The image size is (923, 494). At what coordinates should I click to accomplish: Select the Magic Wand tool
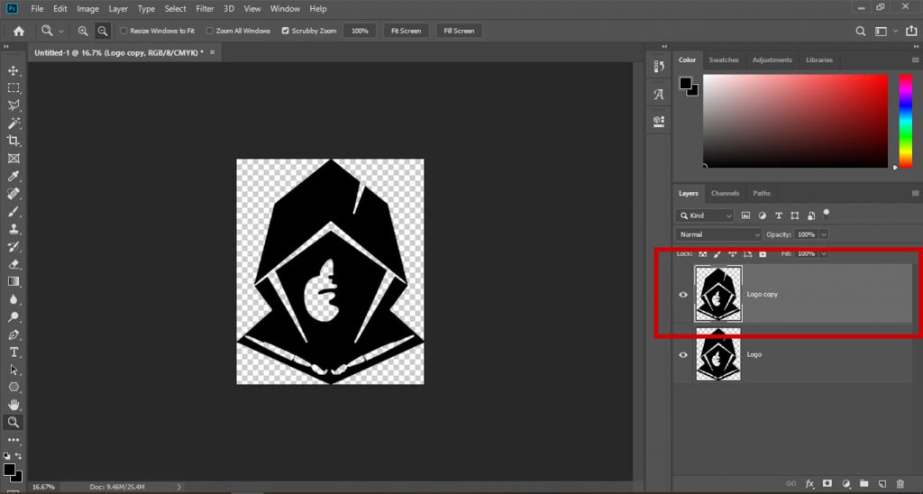13,123
